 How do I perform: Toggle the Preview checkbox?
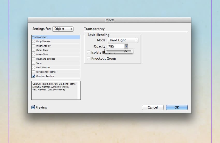[x=33, y=107]
